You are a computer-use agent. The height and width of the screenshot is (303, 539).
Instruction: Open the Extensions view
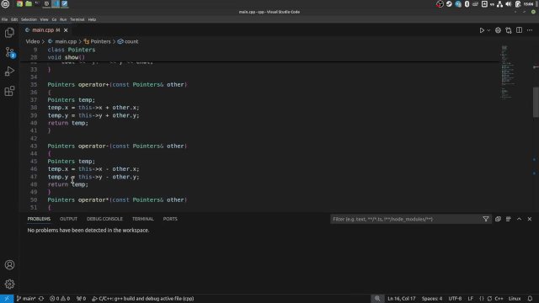(x=9, y=91)
